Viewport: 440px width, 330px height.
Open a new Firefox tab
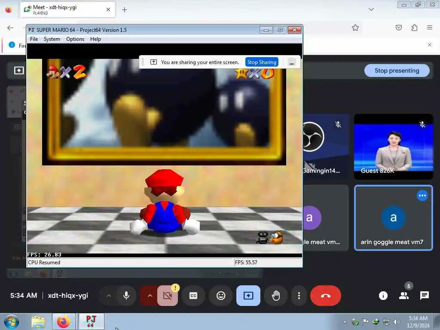pos(124,10)
